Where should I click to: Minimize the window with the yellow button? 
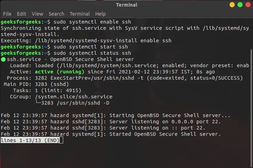tap(232, 5)
